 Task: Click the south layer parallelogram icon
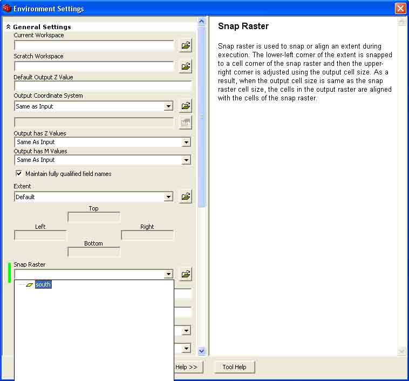[x=29, y=285]
